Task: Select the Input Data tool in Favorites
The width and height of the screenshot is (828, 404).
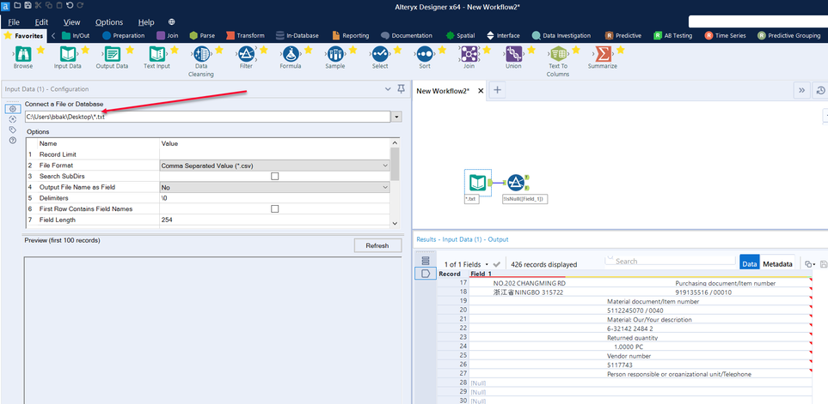Action: (68, 54)
